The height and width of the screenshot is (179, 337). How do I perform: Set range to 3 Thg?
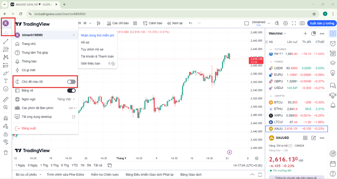pyautogui.click(x=54, y=165)
